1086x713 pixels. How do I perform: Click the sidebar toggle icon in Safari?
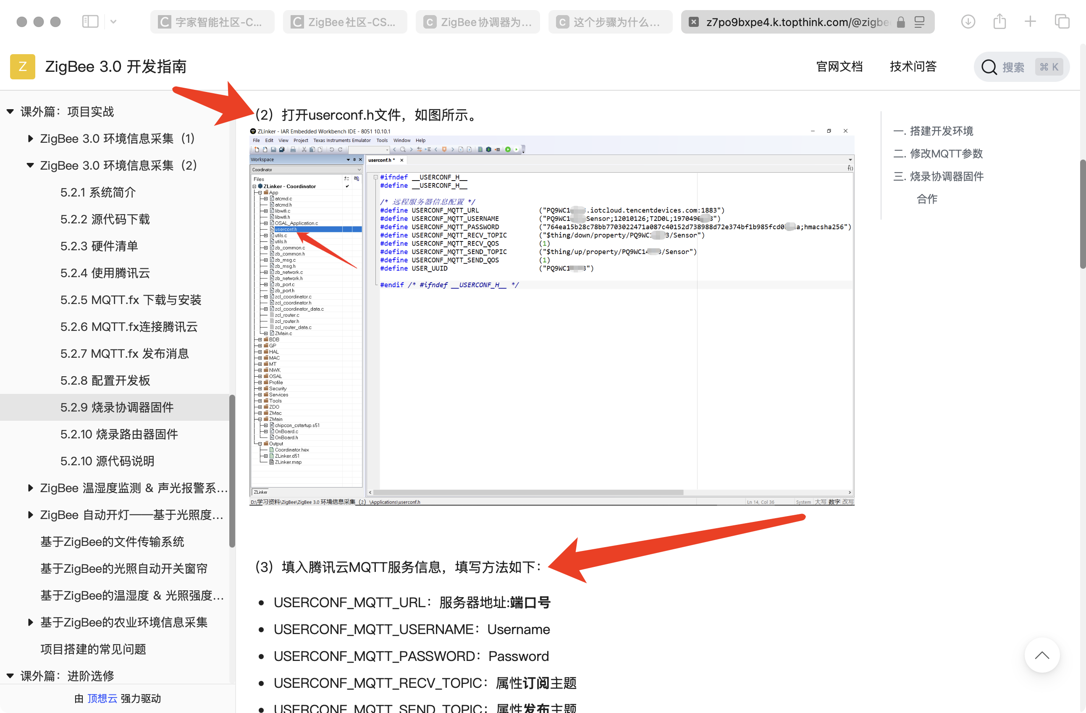(x=90, y=21)
